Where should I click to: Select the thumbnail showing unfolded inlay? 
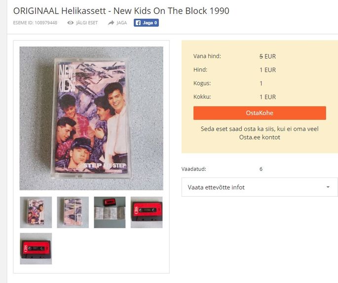(110, 212)
